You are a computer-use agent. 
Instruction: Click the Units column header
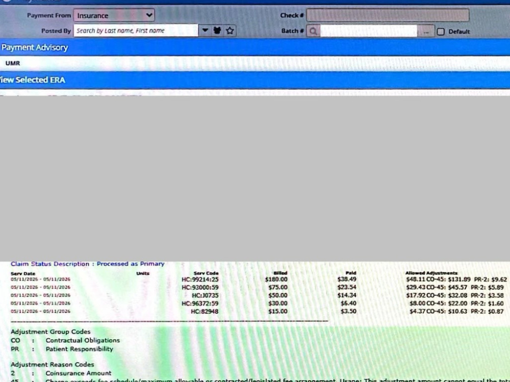[143, 273]
